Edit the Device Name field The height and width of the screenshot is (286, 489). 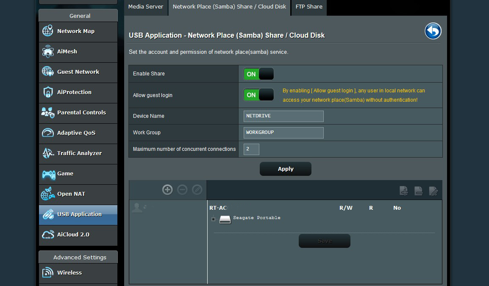[283, 116]
